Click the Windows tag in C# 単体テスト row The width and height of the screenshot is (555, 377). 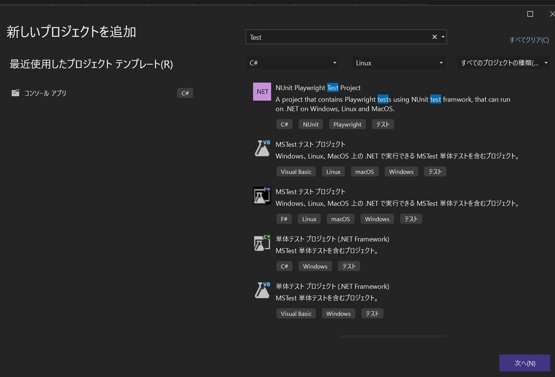pyautogui.click(x=315, y=266)
